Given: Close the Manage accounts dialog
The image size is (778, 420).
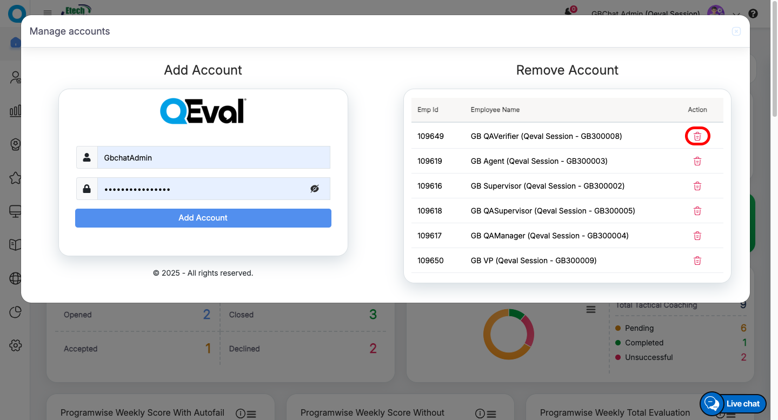Looking at the screenshot, I should (x=736, y=31).
